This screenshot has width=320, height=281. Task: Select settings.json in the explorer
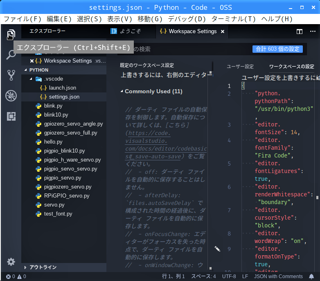pos(64,97)
